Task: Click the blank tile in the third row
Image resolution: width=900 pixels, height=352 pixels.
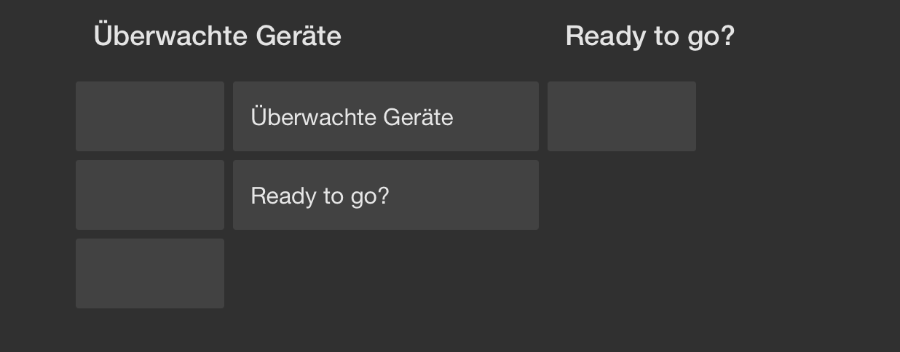Action: point(150,273)
